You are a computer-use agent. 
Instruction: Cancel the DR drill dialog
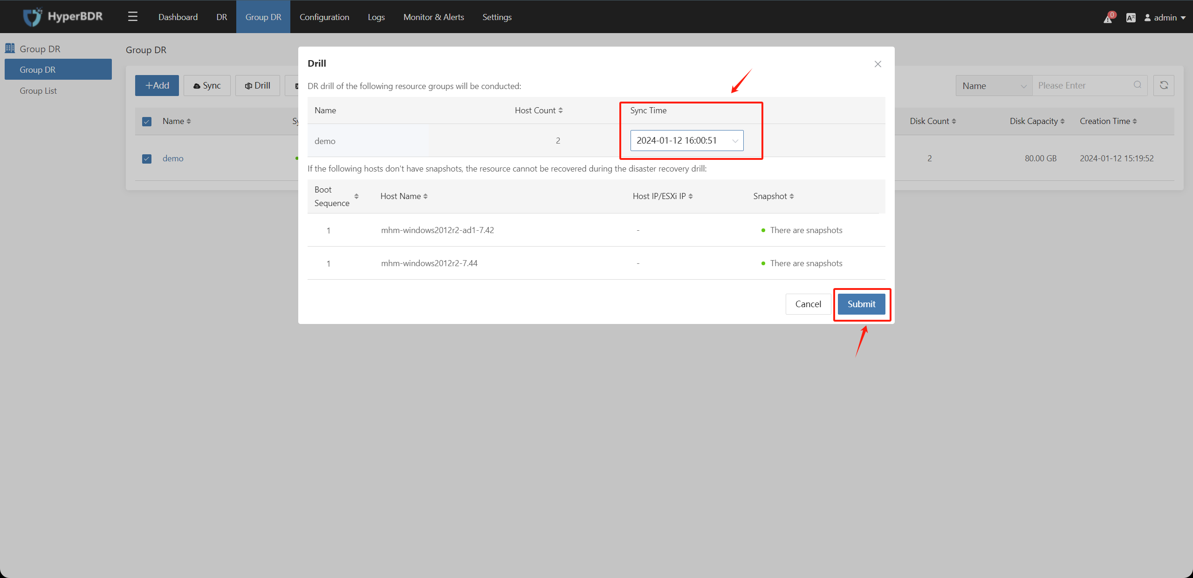(x=808, y=303)
